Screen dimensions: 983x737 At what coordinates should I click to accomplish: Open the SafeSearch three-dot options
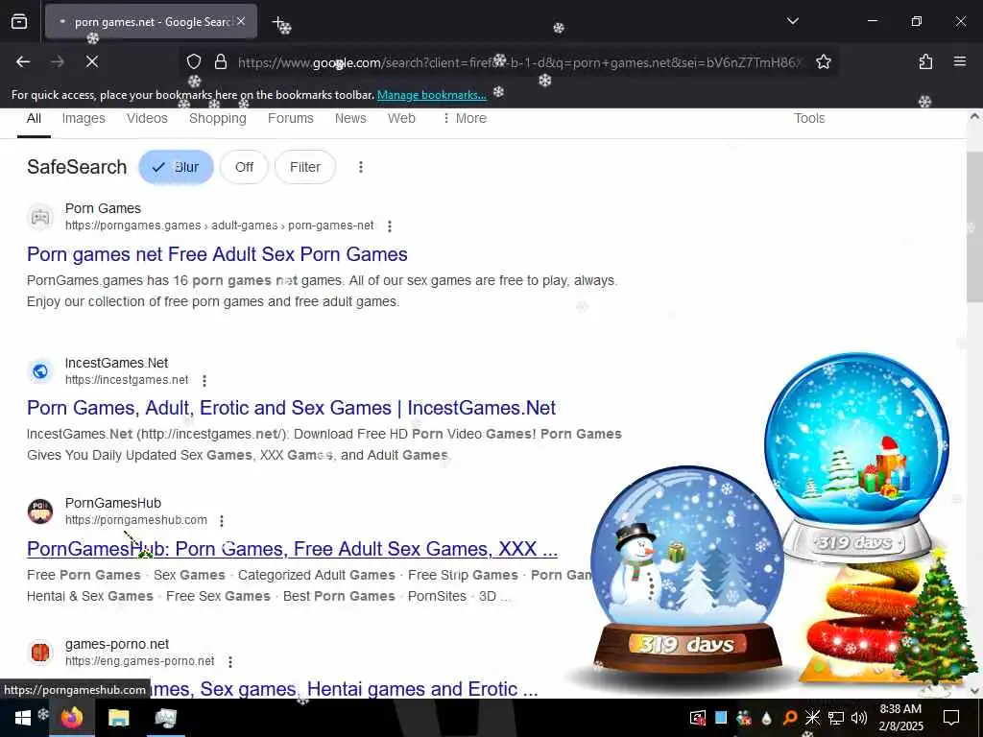[x=361, y=167]
